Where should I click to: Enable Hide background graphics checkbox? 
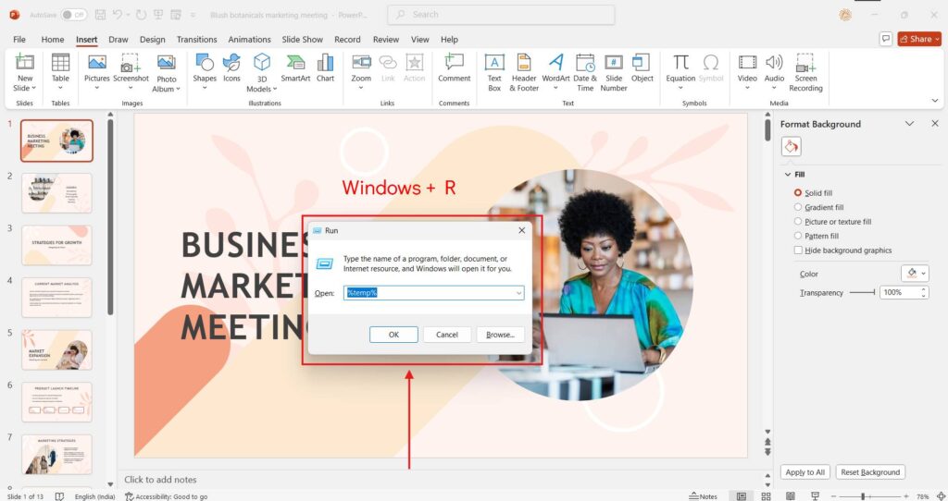click(798, 250)
